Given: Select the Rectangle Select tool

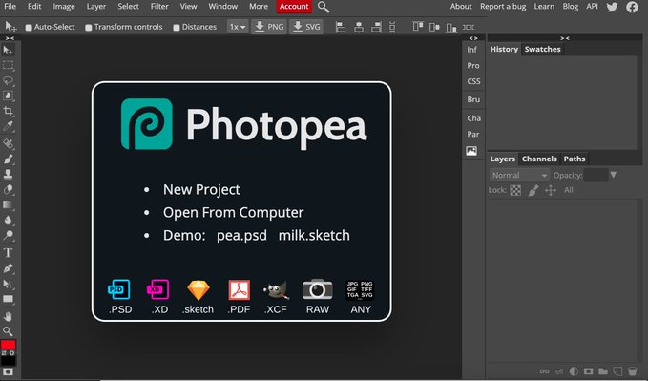Looking at the screenshot, I should pyautogui.click(x=8, y=65).
